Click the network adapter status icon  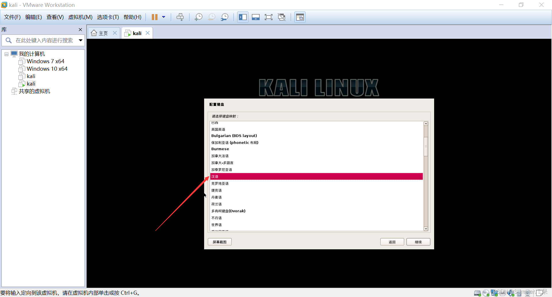[494, 293]
